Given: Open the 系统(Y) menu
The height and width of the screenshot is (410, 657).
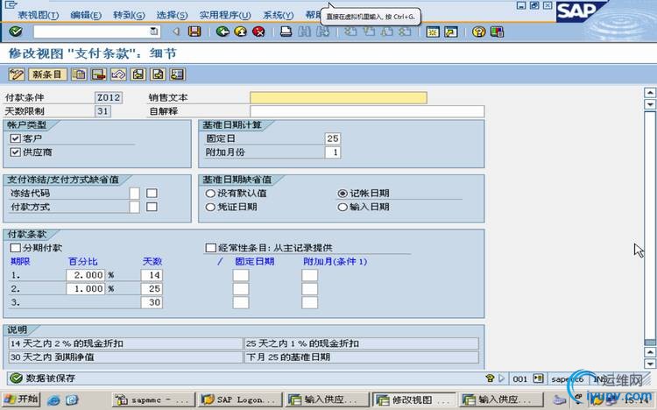Looking at the screenshot, I should point(279,15).
